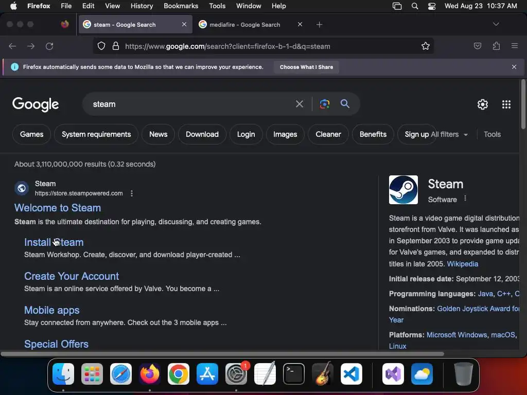The width and height of the screenshot is (527, 395).
Task: Launch Safari from the dock
Action: 121,374
